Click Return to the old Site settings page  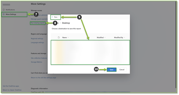point(43,78)
